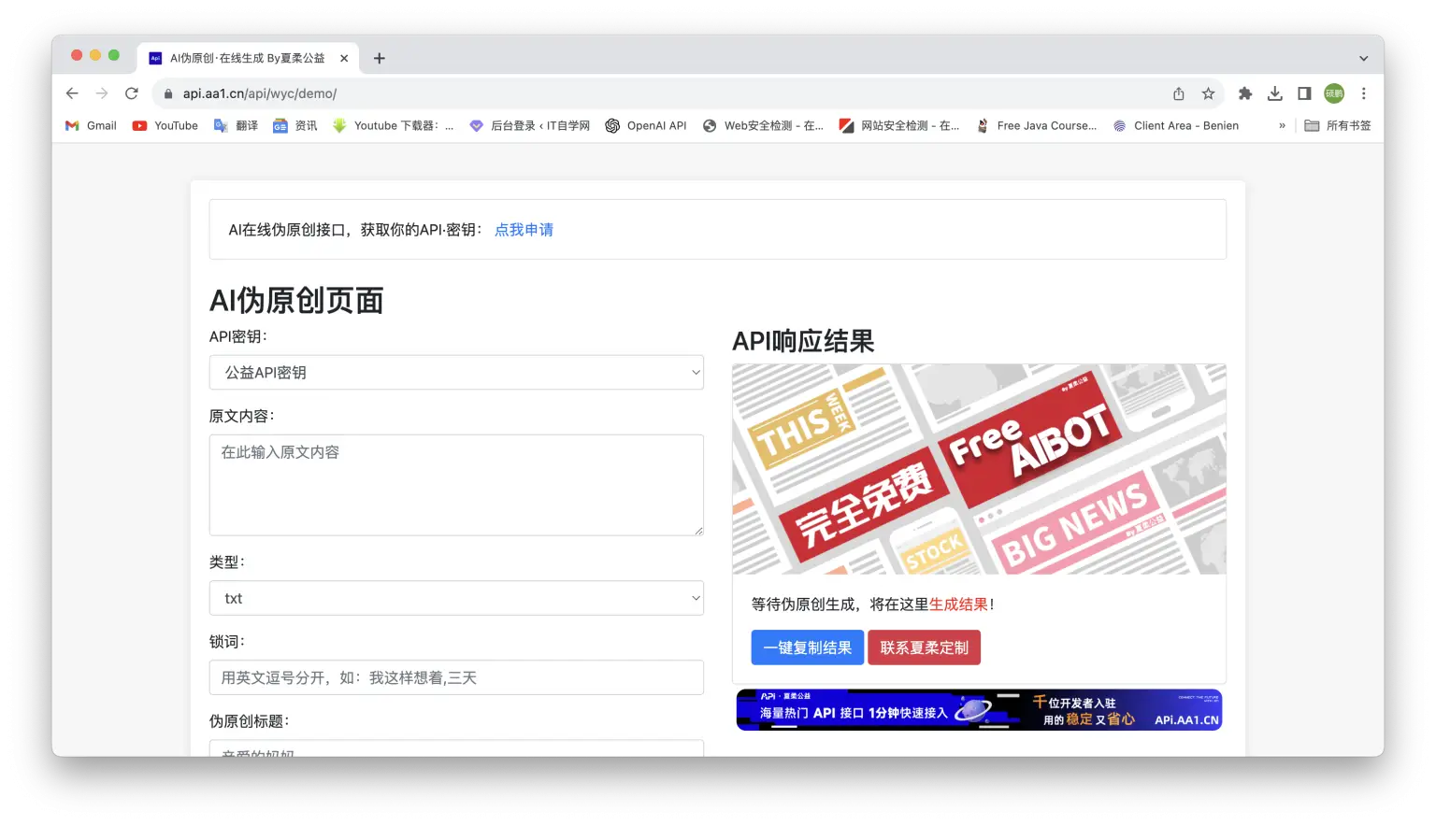Click the red 生成结果 text
Image resolution: width=1436 pixels, height=825 pixels.
pos(958,605)
